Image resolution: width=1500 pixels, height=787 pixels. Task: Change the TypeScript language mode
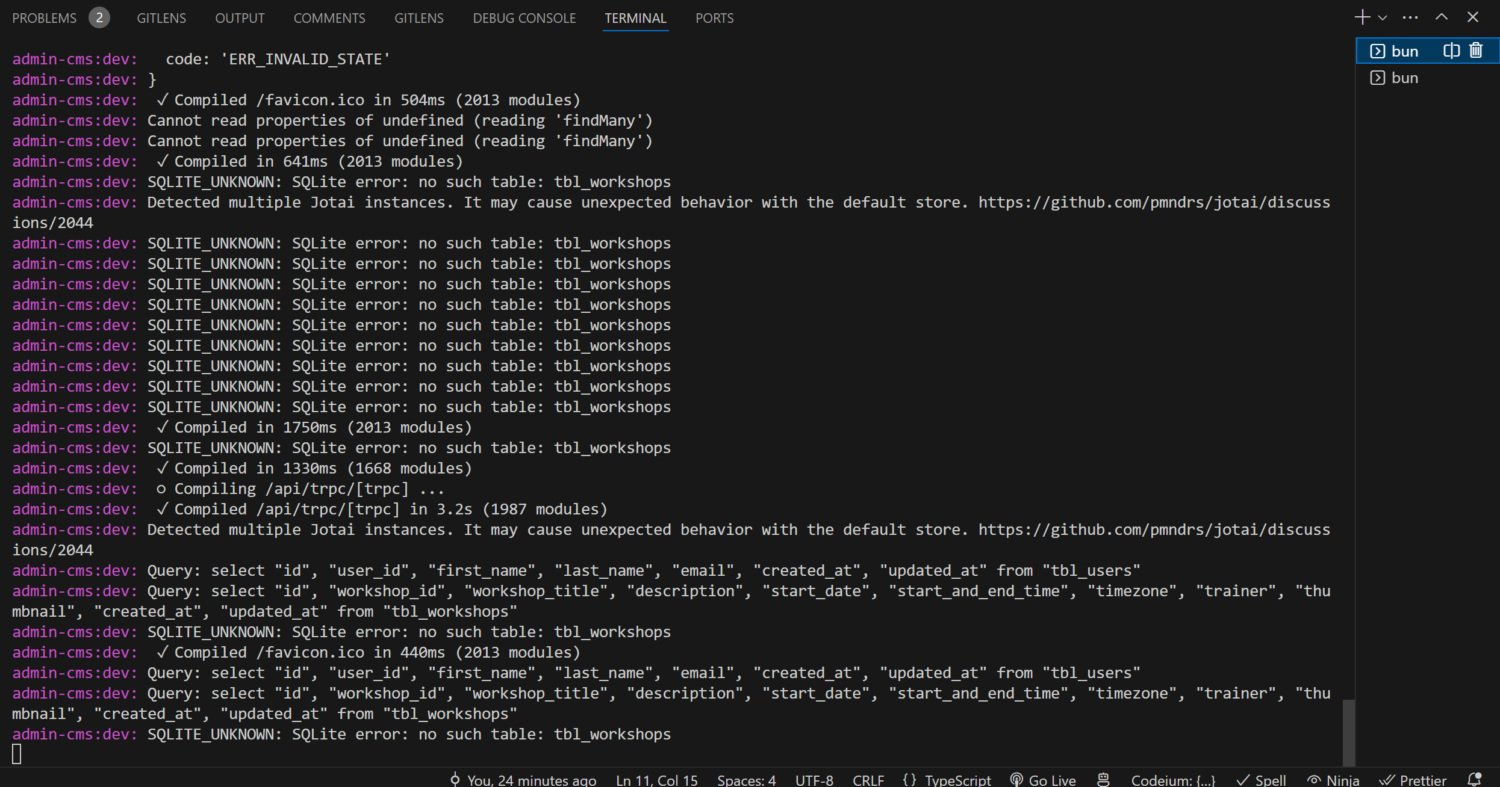[x=947, y=780]
